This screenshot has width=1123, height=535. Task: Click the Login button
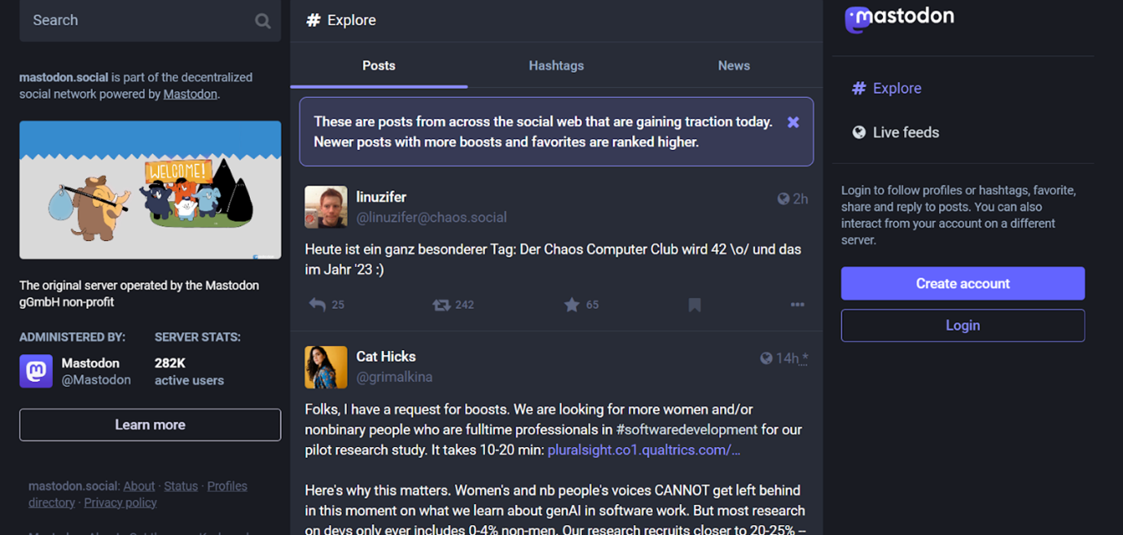tap(963, 326)
